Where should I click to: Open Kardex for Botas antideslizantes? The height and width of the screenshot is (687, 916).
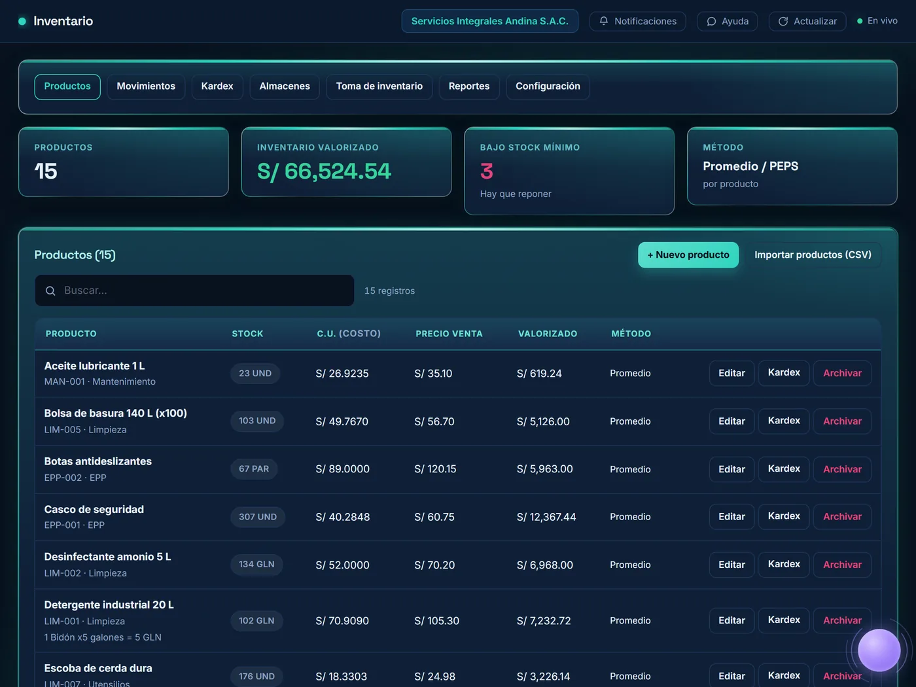[x=784, y=469]
